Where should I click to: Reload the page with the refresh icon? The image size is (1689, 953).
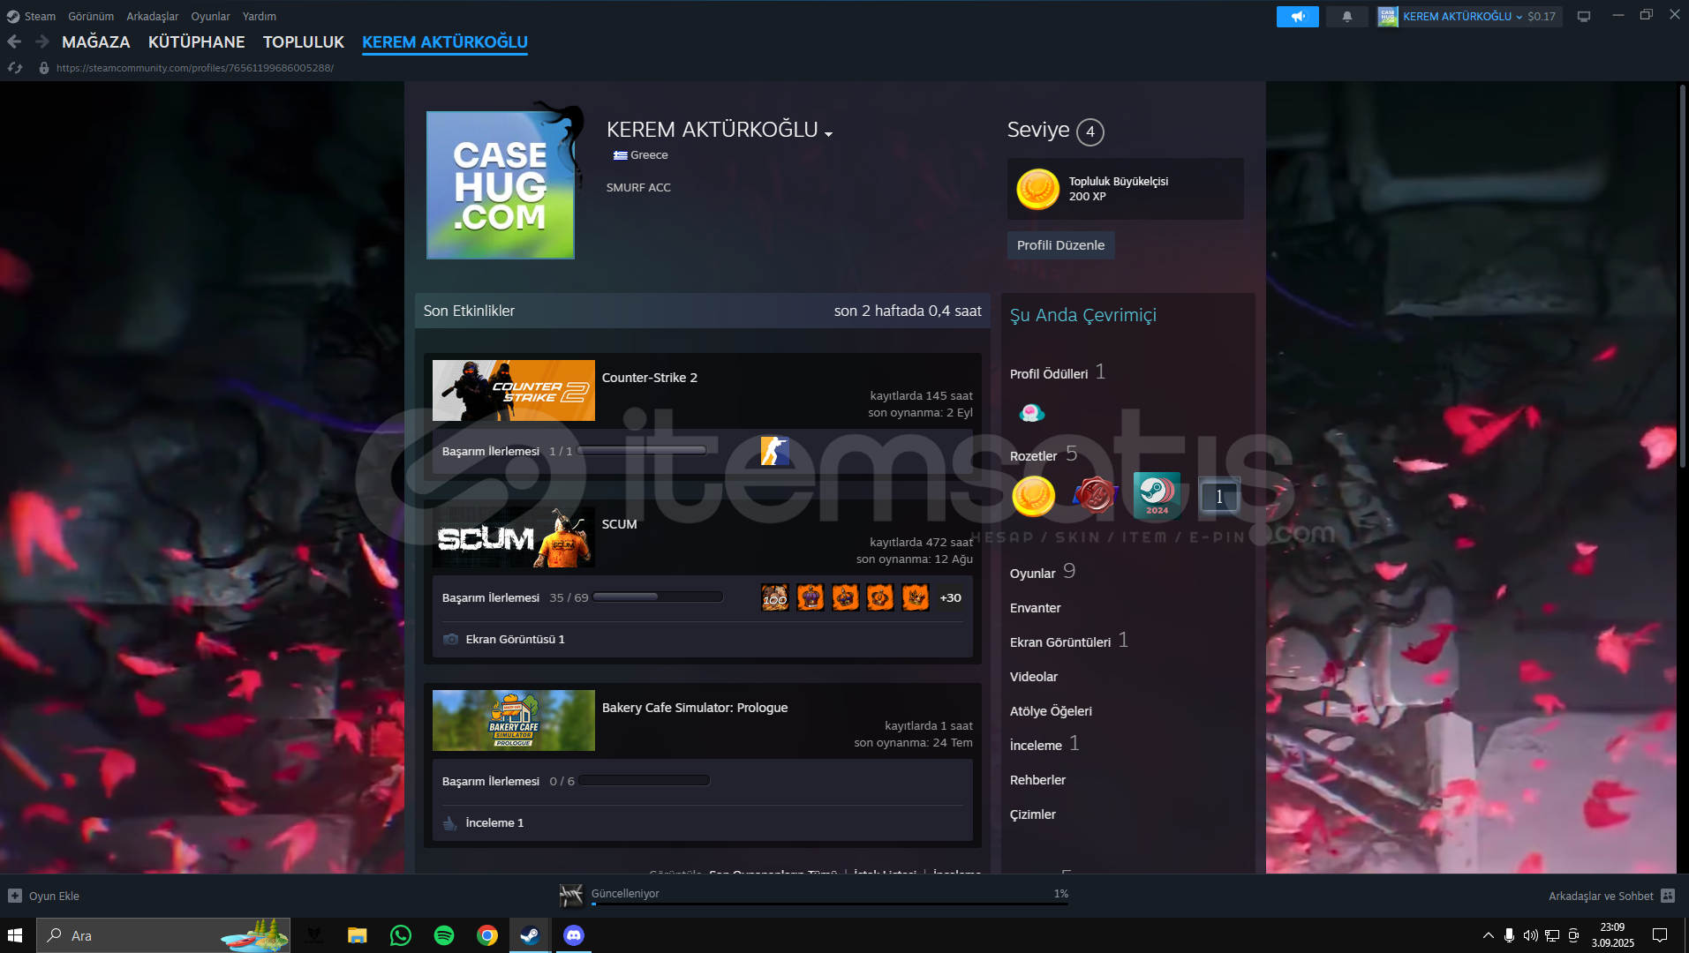click(15, 68)
